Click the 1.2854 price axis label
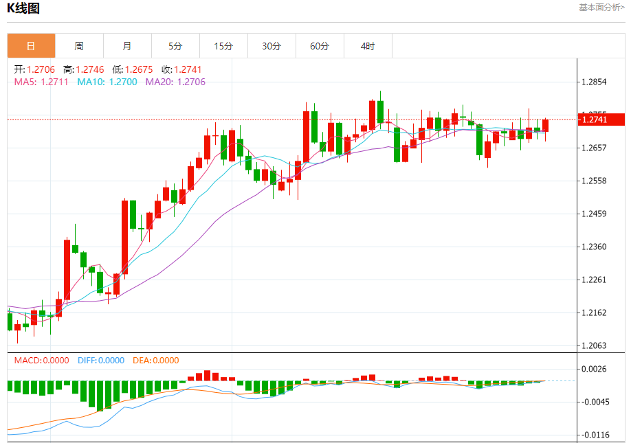This screenshot has height=443, width=631. (x=593, y=82)
